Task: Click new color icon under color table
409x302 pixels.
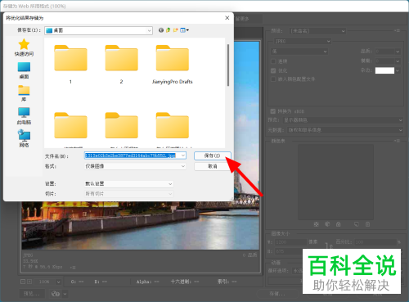Action: (357, 224)
